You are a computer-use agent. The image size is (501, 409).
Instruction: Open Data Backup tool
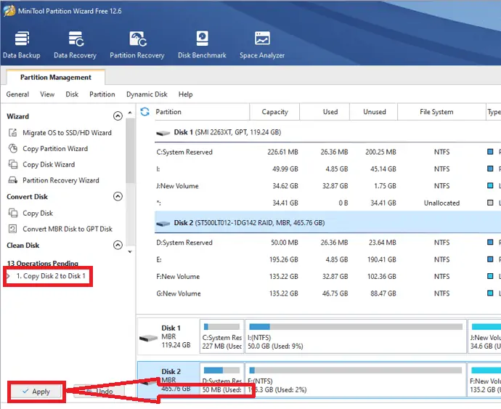pyautogui.click(x=21, y=45)
